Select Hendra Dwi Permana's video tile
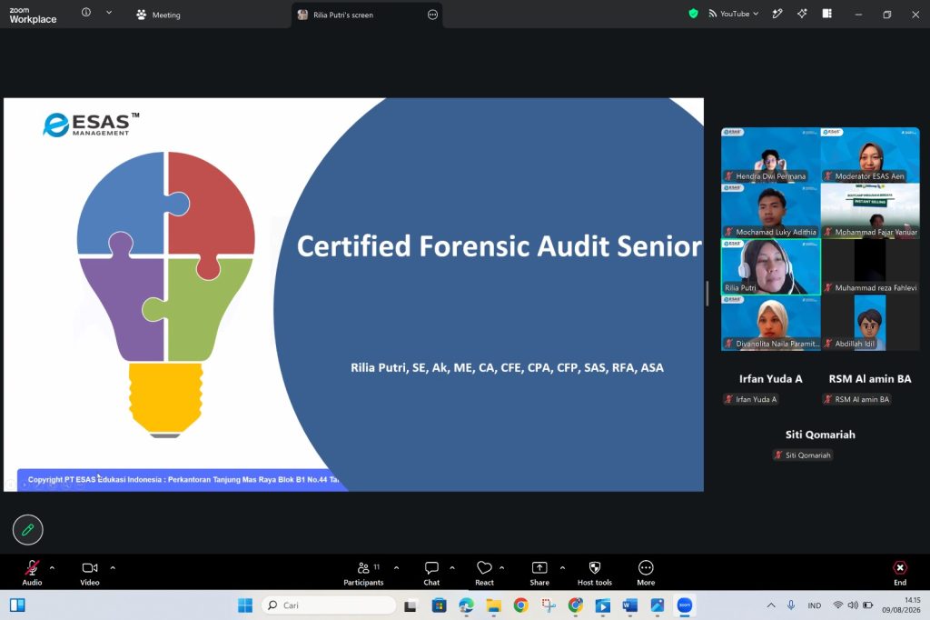 (770, 155)
